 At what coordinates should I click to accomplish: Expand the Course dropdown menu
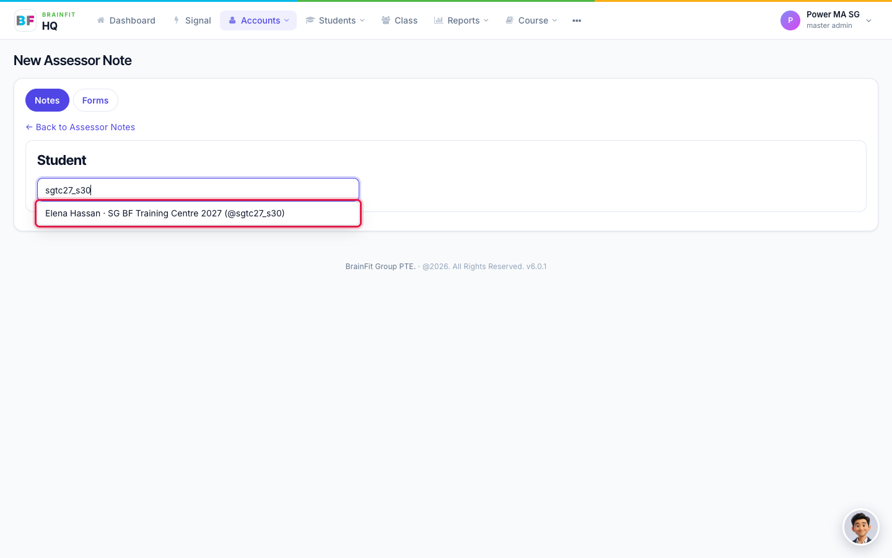[x=531, y=20]
